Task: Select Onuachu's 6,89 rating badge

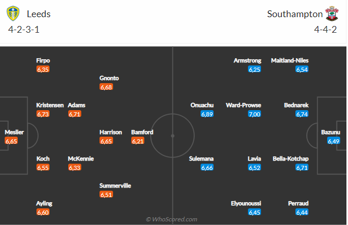Action: tap(207, 114)
